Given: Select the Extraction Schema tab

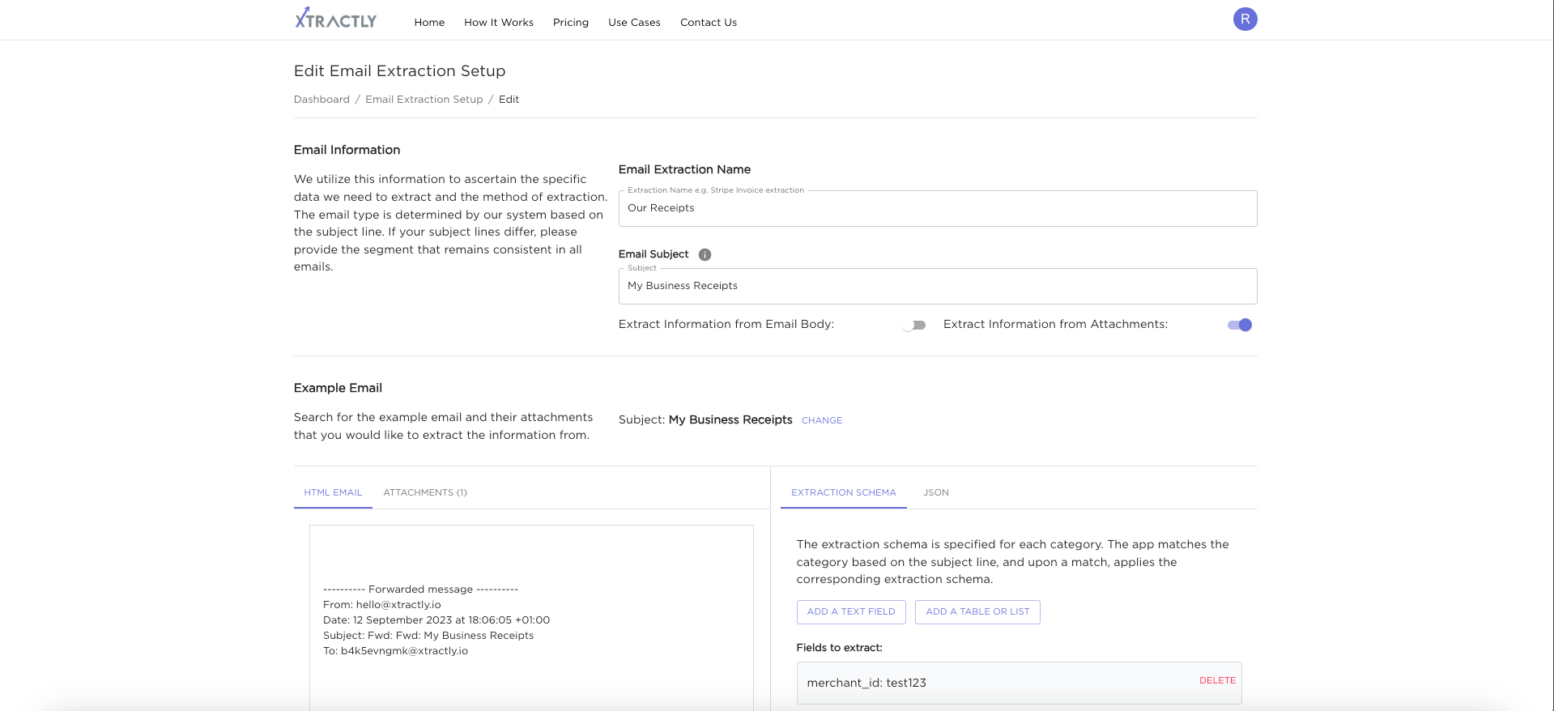Looking at the screenshot, I should coord(843,492).
